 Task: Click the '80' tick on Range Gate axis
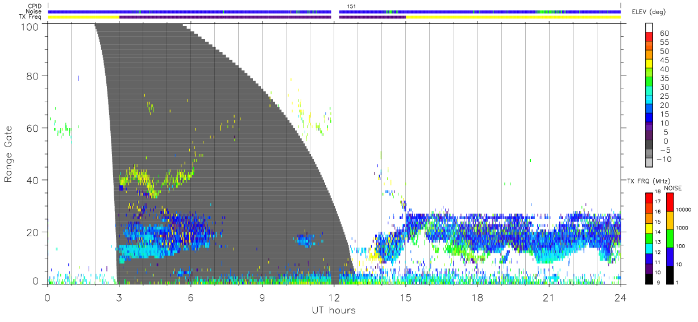[33, 76]
